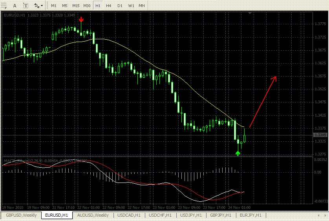Click the toolbar drag handle before M1
The height and width of the screenshot is (221, 329).
47,5
